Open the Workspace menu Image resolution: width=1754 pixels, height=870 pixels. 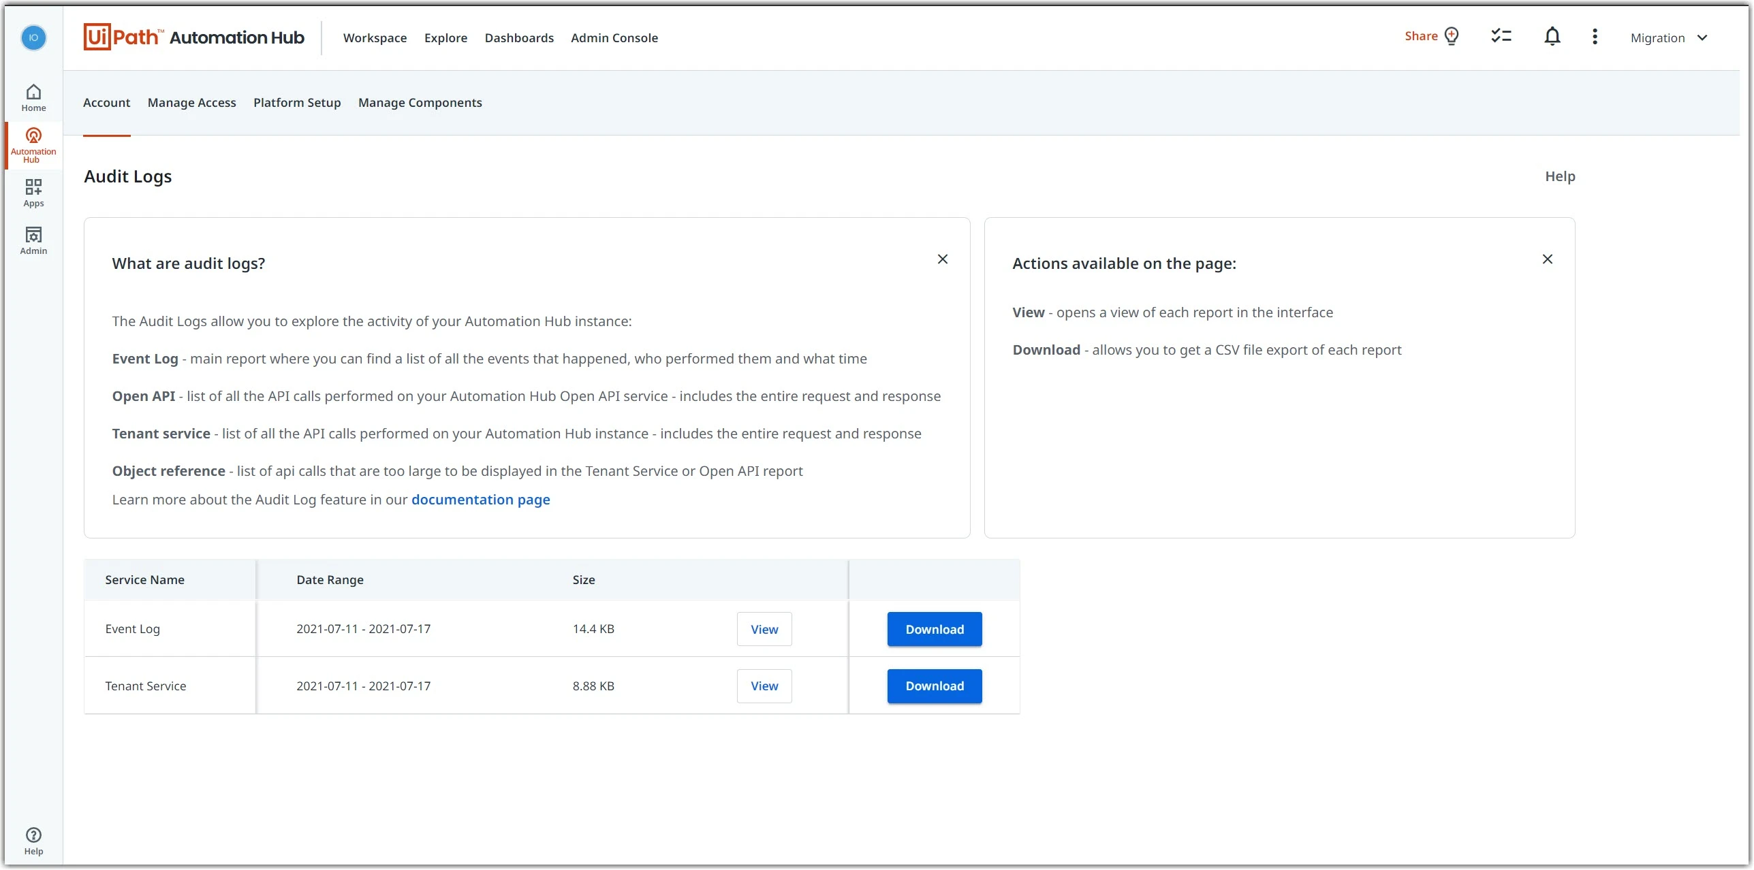375,38
